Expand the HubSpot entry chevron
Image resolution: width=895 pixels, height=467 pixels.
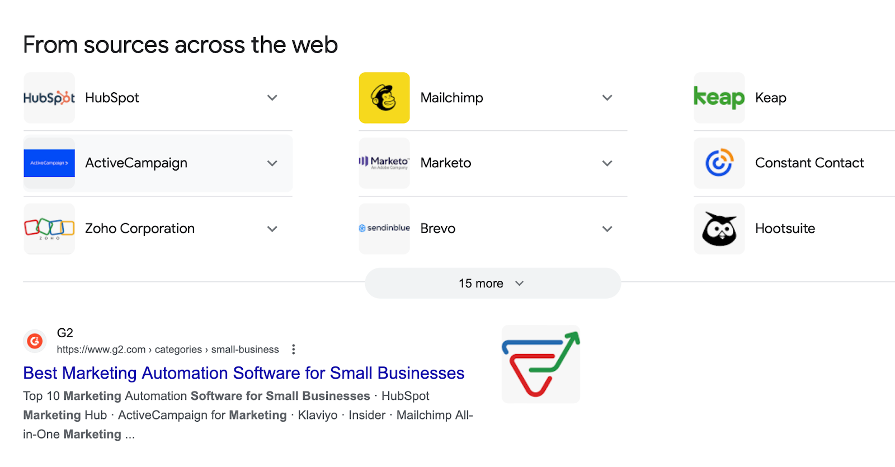[x=272, y=98]
